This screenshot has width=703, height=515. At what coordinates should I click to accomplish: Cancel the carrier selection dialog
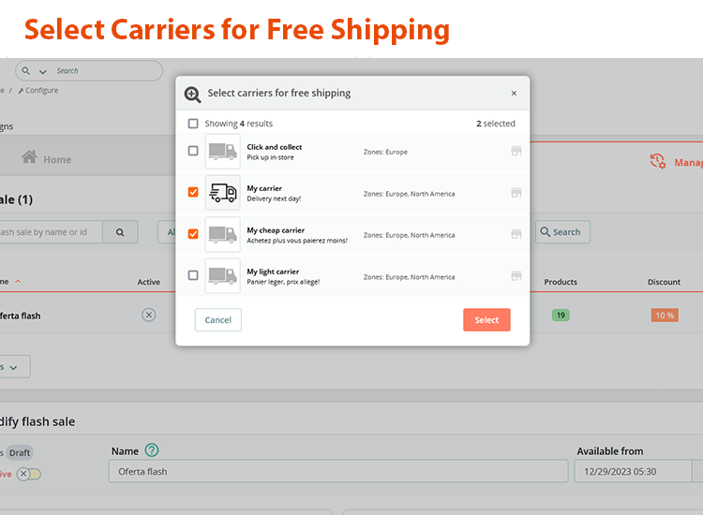coord(217,320)
